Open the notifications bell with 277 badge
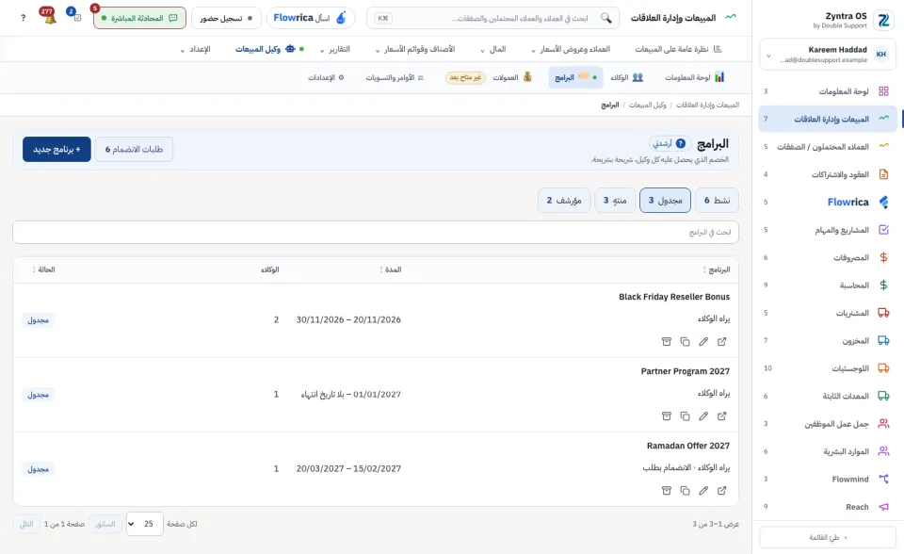 50,17
